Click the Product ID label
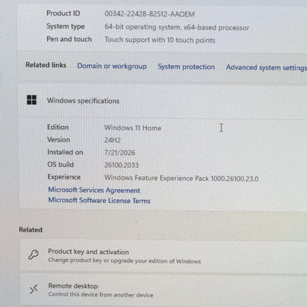 pyautogui.click(x=63, y=13)
